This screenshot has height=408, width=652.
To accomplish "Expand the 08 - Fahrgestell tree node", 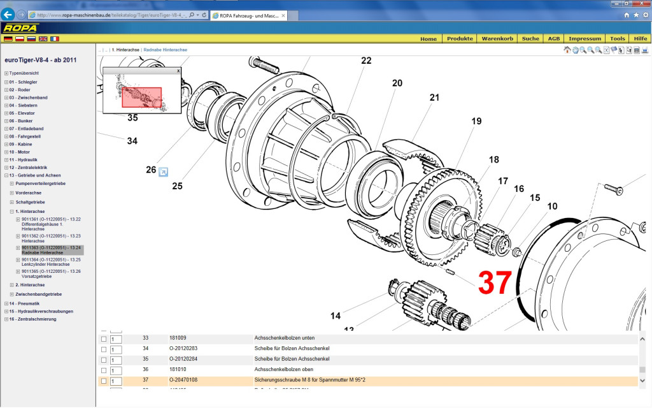I will coord(6,136).
